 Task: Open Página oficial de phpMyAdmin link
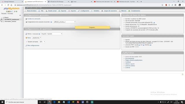coord(134,60)
